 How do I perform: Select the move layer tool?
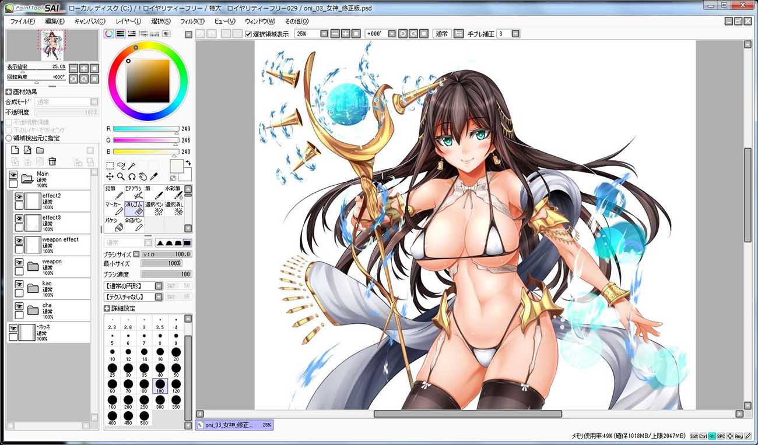point(110,176)
